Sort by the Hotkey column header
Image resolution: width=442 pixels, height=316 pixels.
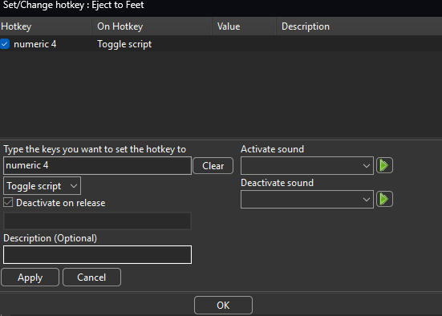[46, 26]
